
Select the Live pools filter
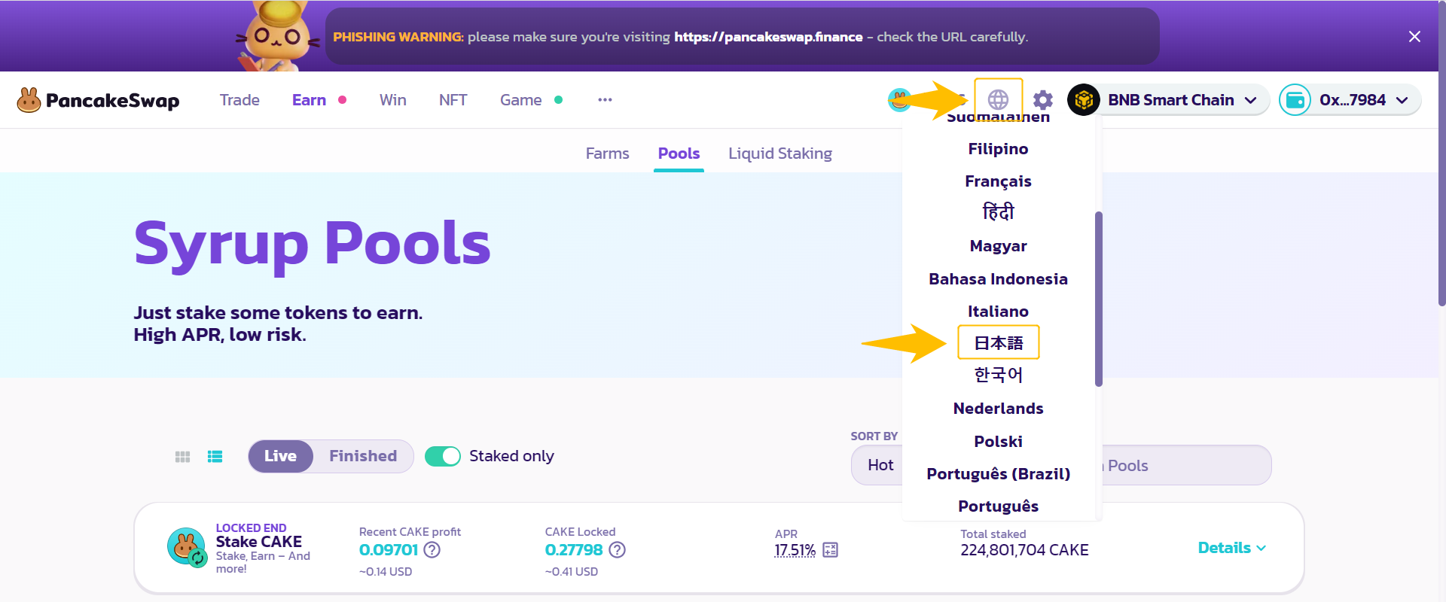280,456
